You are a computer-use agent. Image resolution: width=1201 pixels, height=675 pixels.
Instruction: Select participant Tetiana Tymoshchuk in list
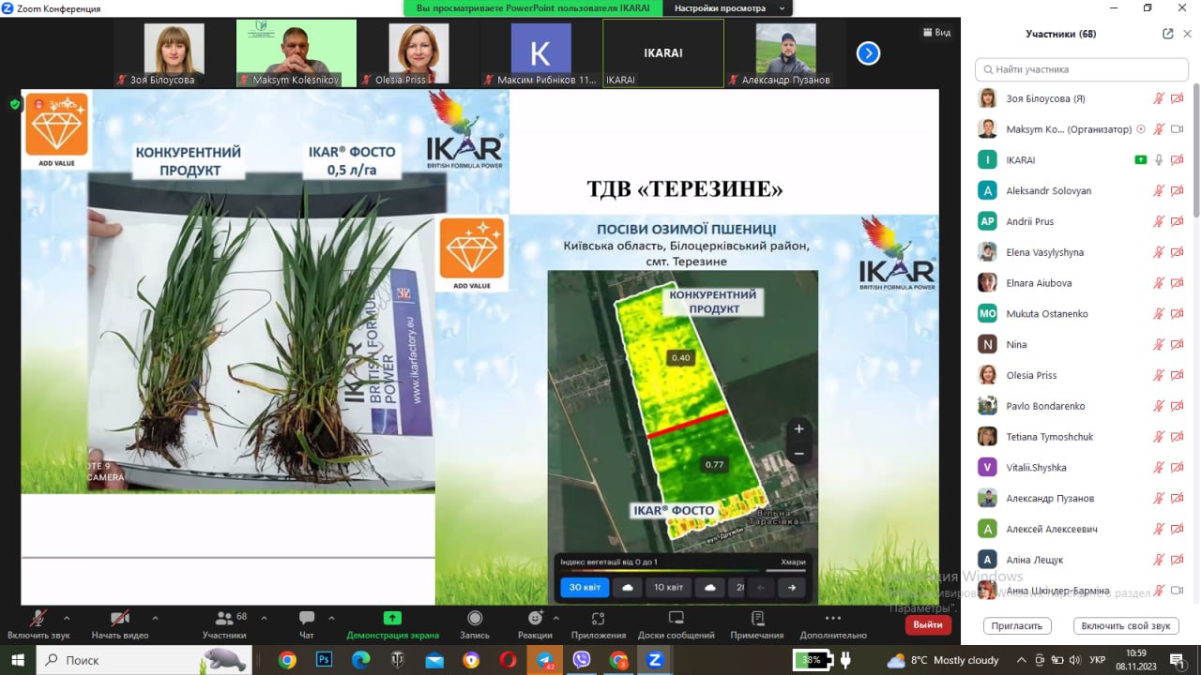[1082, 437]
